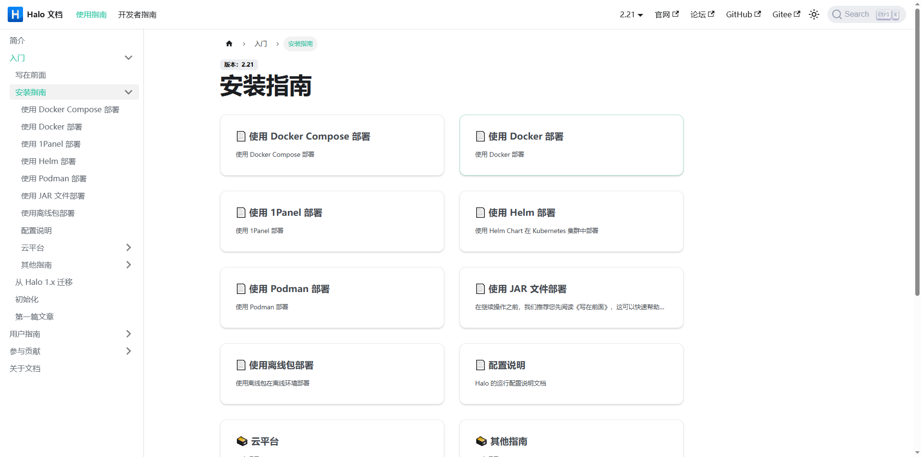The height and width of the screenshot is (457, 921).
Task: Open Gitee external link
Action: (786, 14)
